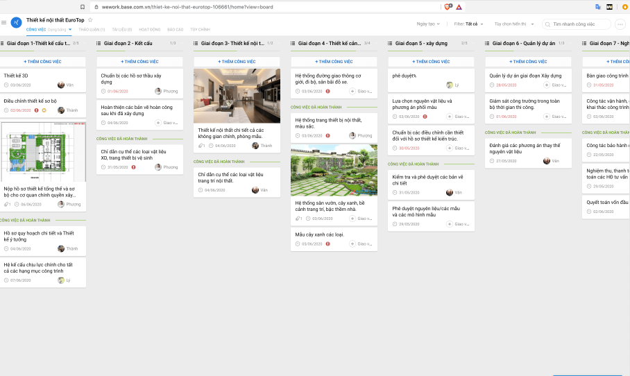The height and width of the screenshot is (376, 630).
Task: Star the Thiết kế nội thất EuroTop project
Action: [90, 20]
